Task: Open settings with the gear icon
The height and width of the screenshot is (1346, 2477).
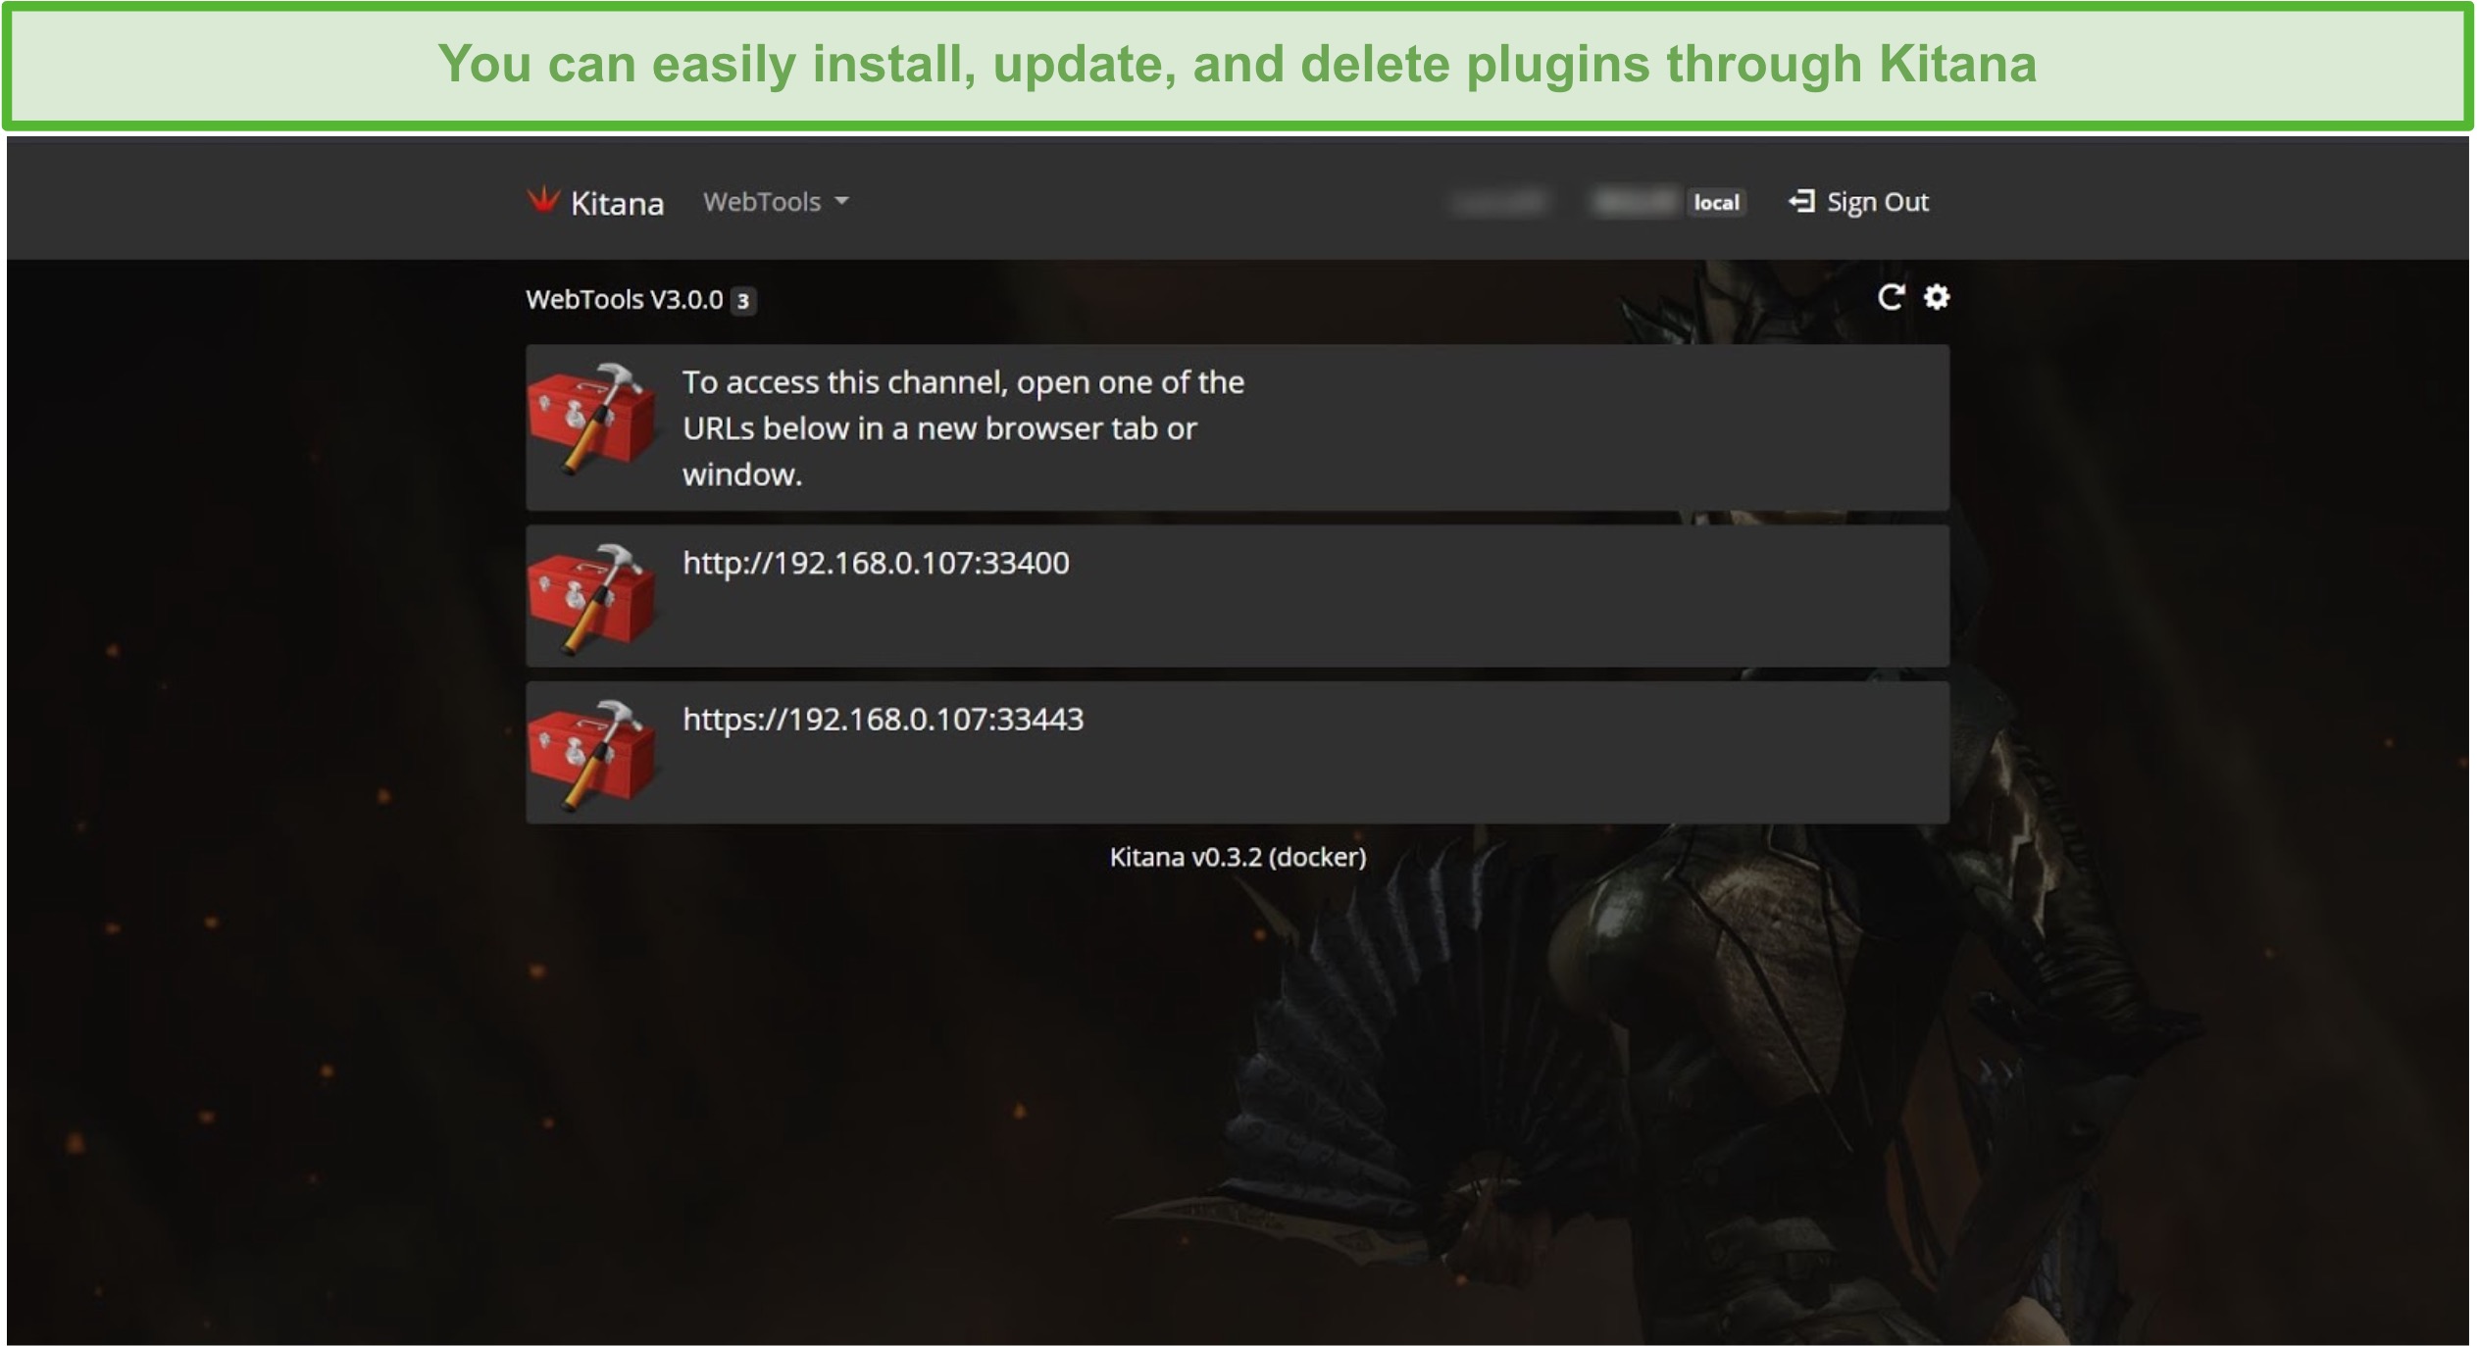Action: pos(1936,297)
